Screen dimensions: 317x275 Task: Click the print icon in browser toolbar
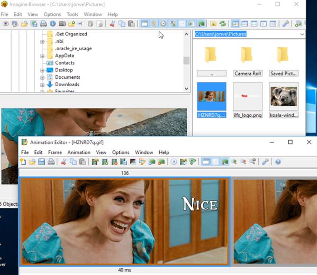tap(43, 24)
